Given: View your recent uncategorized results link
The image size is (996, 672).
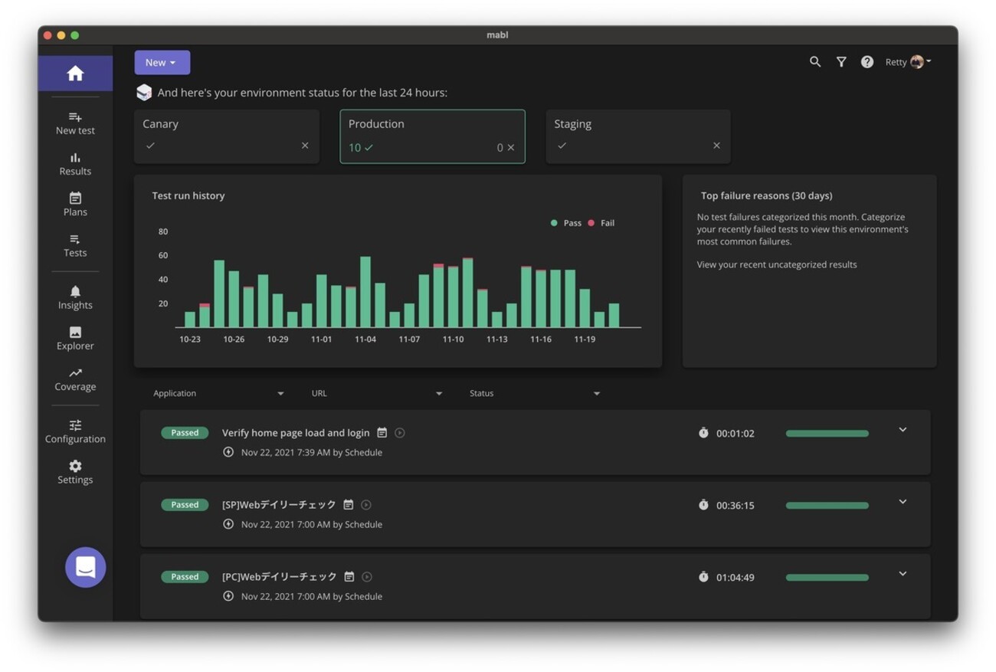Looking at the screenshot, I should coord(777,264).
